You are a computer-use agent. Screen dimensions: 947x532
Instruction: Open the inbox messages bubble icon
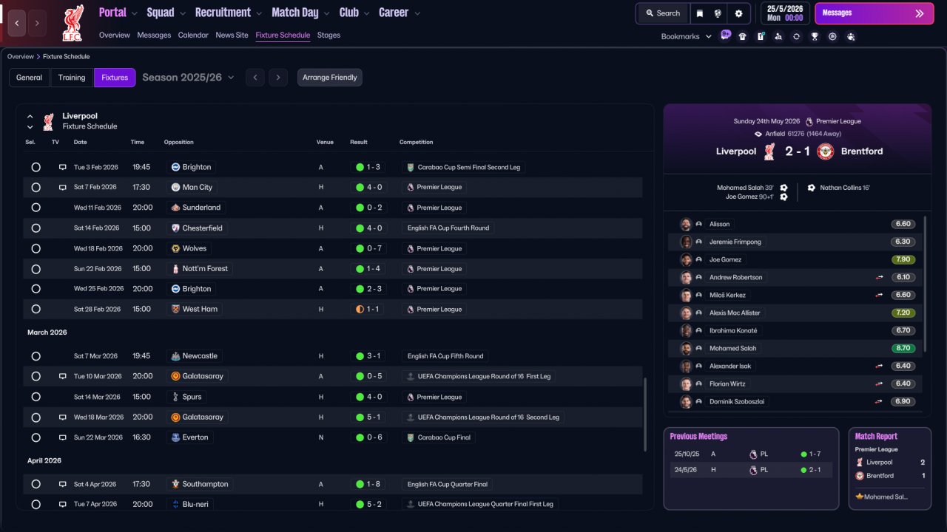[725, 35]
